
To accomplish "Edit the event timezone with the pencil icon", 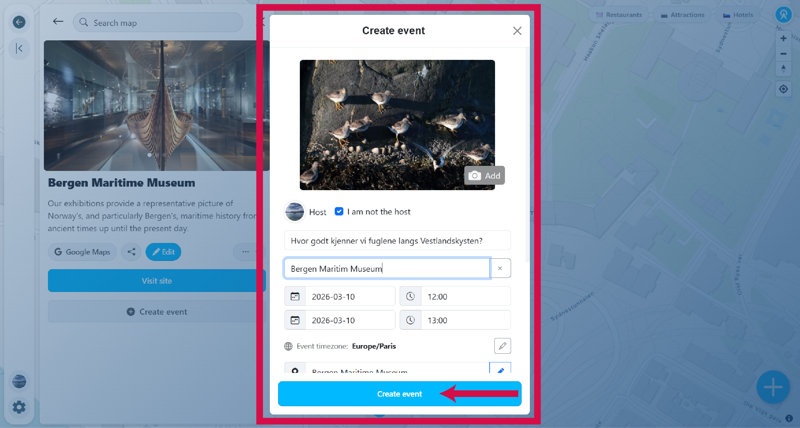I will 502,346.
